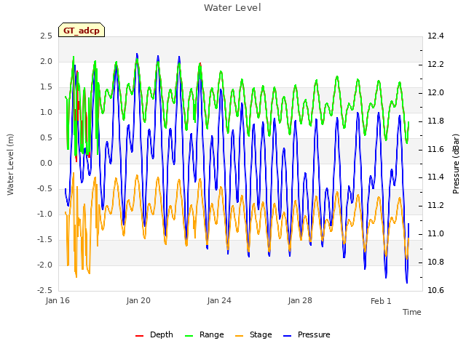Click the 10.6 pressure tick
Image resolution: width=466 pixels, height=349 pixels.
coord(435,290)
